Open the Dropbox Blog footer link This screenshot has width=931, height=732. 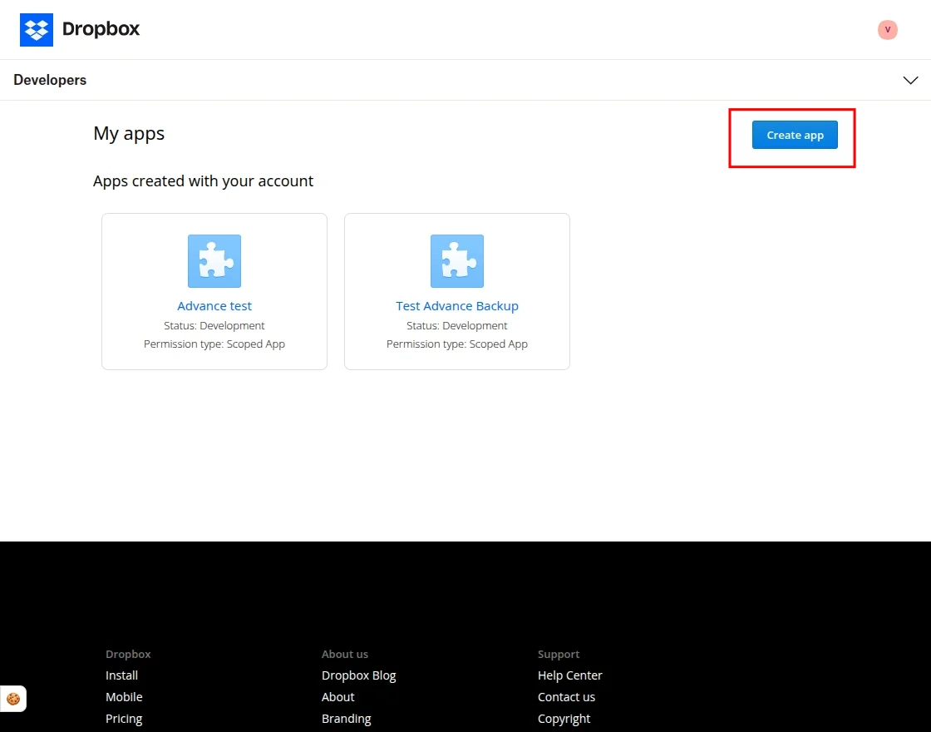pyautogui.click(x=358, y=675)
